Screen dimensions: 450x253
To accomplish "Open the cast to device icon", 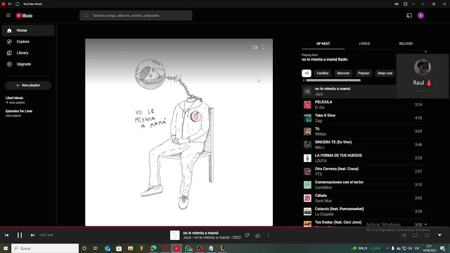I will 409,15.
